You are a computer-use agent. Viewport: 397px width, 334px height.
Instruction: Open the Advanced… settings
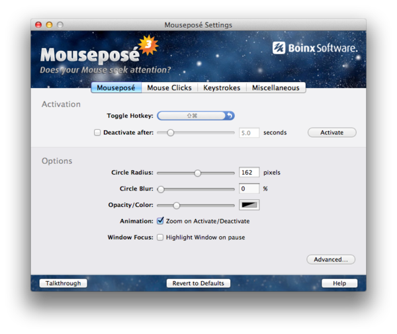click(331, 260)
